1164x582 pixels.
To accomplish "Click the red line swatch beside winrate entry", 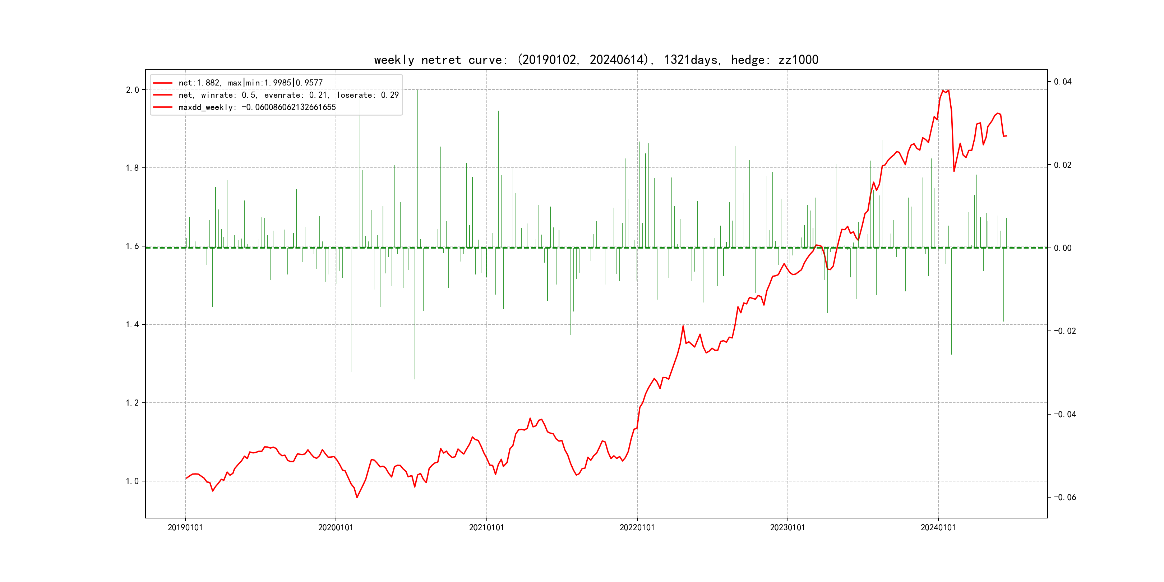I will click(163, 95).
